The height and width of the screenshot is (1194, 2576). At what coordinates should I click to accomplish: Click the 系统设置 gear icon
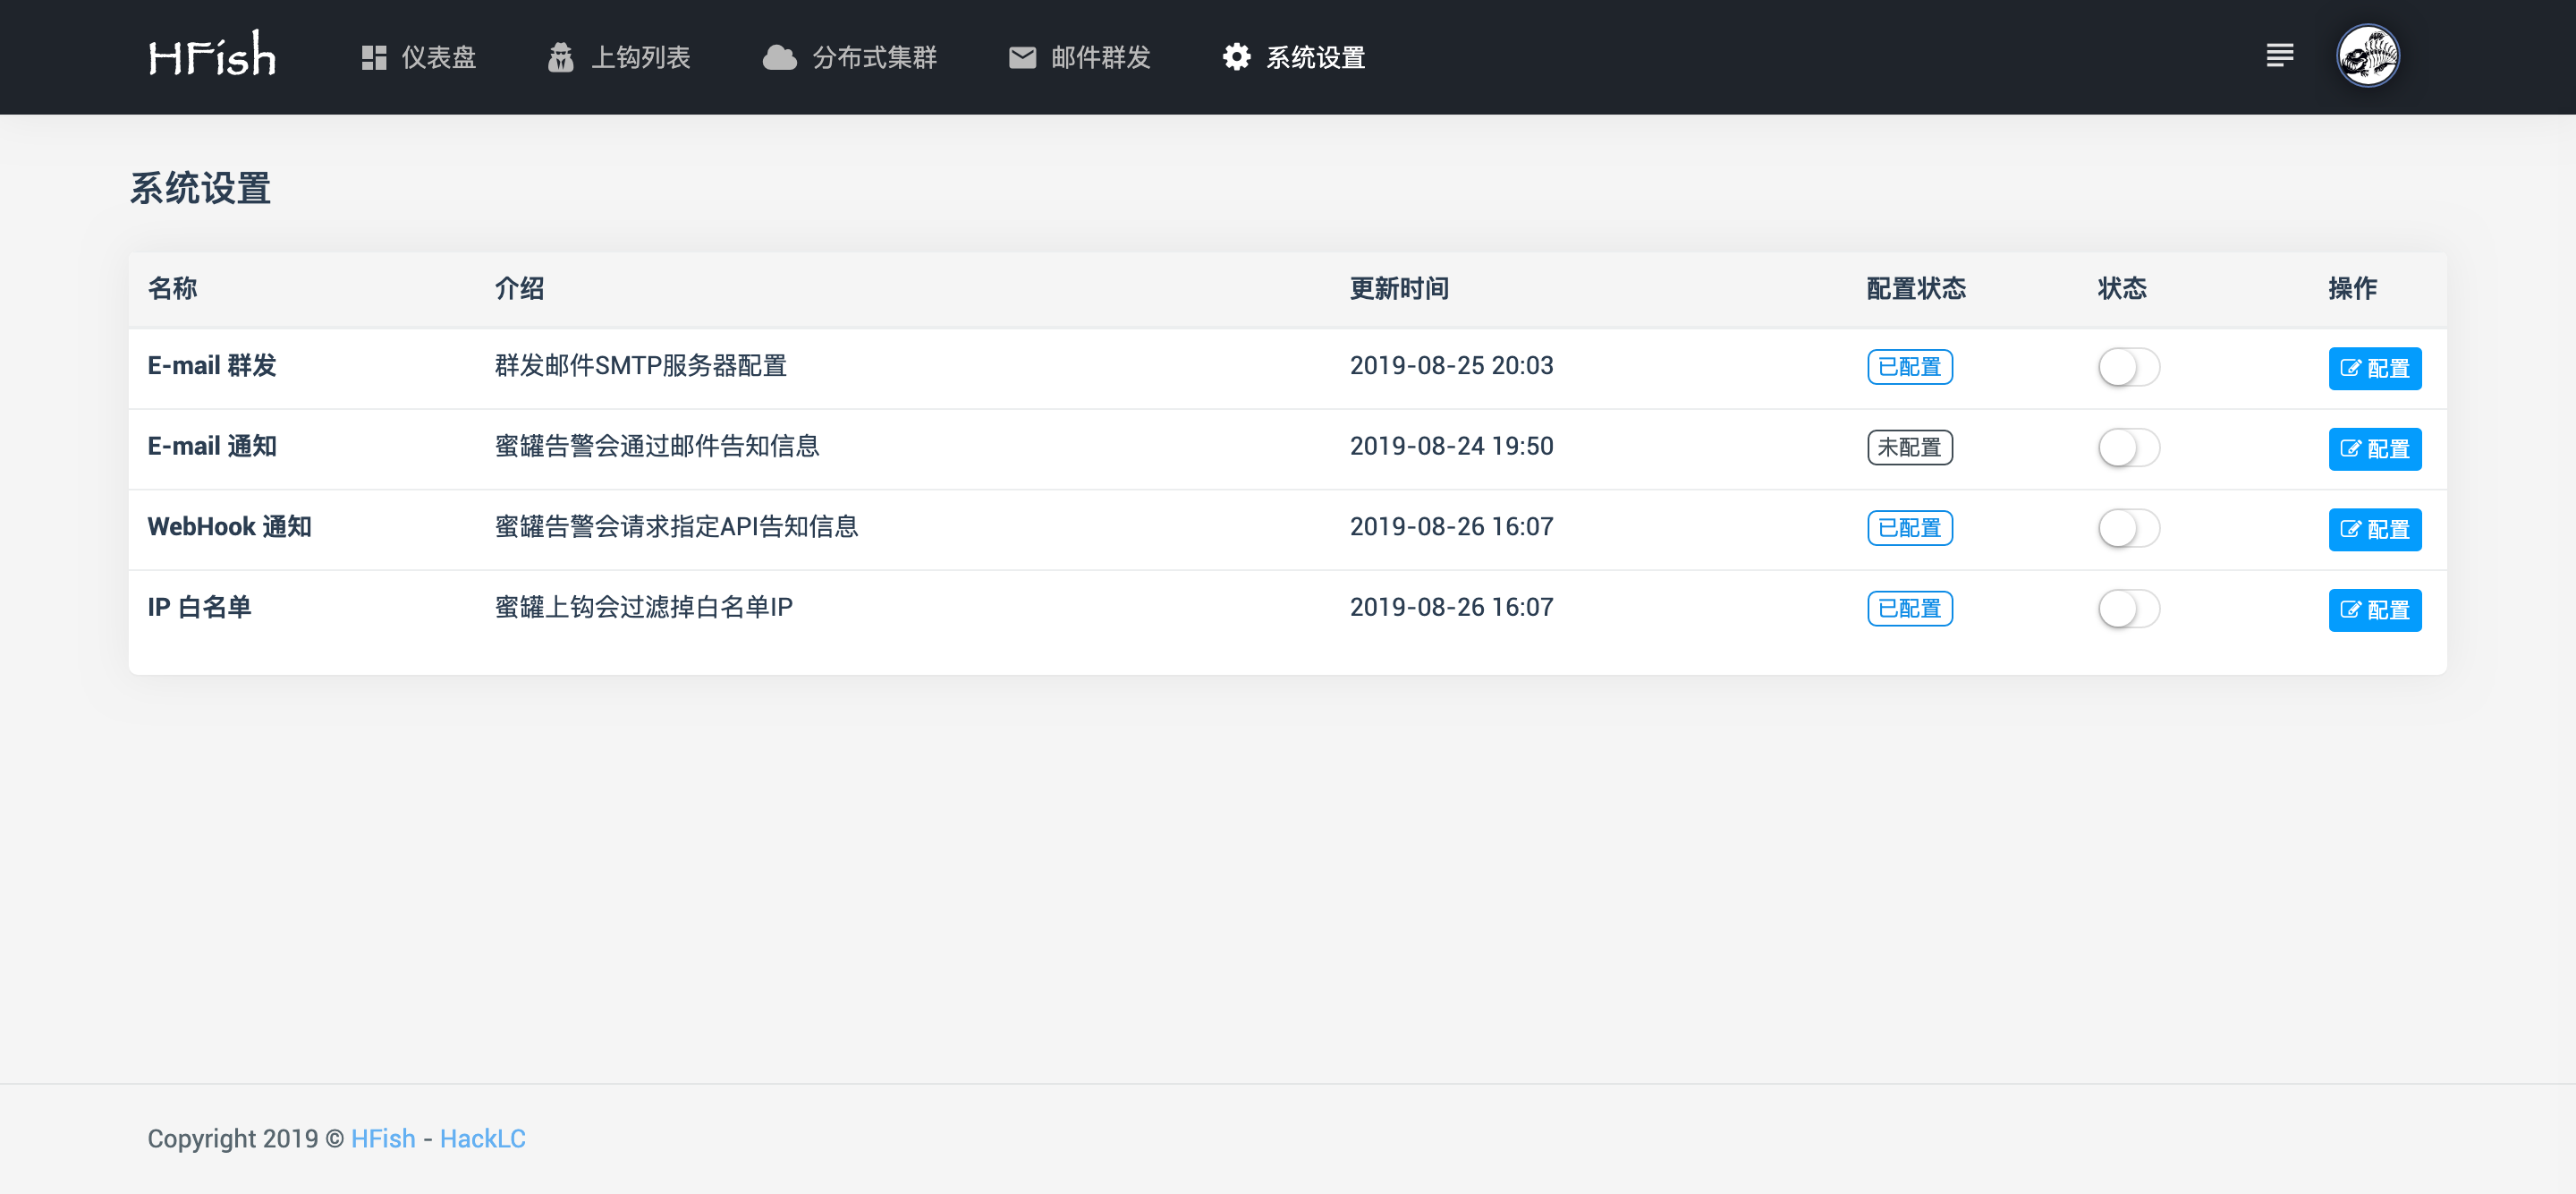[1237, 57]
